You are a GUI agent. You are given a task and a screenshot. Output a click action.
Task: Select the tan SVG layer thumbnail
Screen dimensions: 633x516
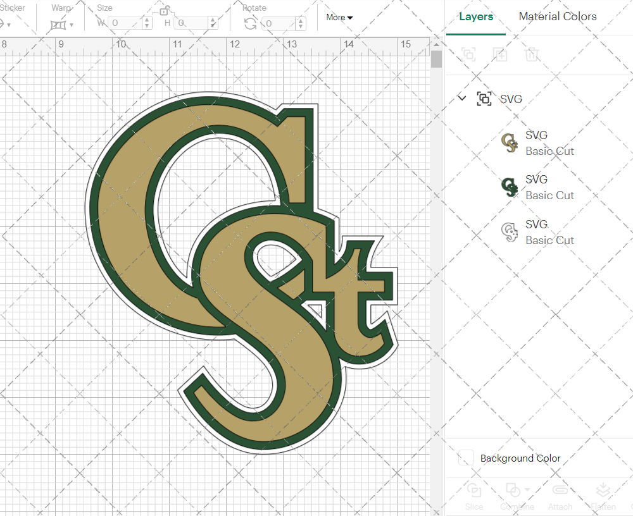click(510, 143)
